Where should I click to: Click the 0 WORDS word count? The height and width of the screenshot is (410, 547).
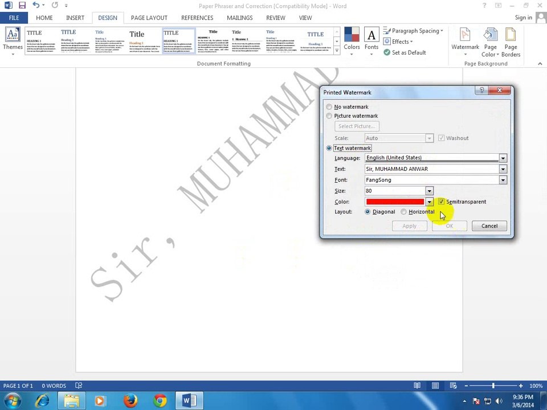(54, 386)
